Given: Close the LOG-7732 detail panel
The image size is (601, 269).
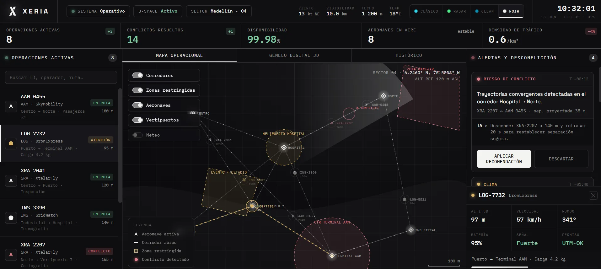Looking at the screenshot, I should 593,196.
